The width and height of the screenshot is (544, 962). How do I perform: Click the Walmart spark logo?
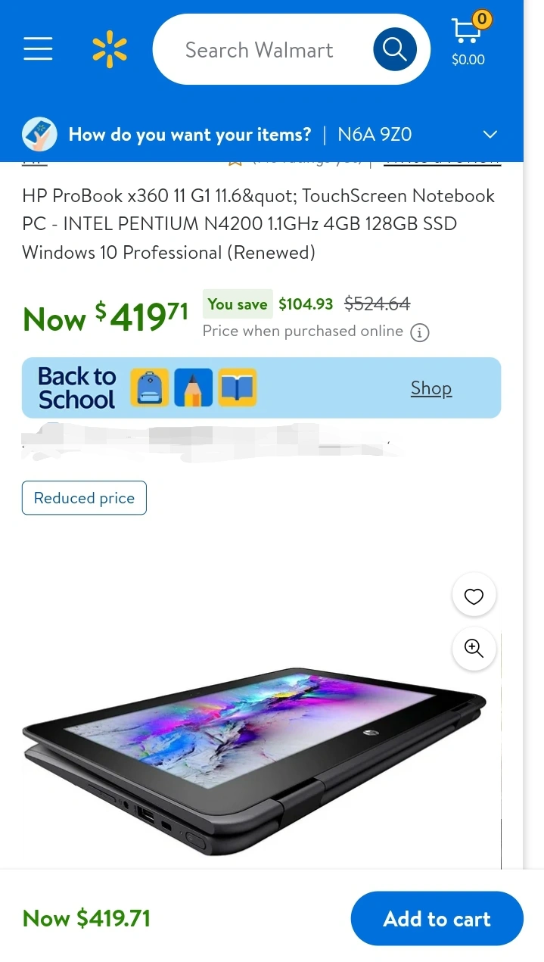point(110,49)
